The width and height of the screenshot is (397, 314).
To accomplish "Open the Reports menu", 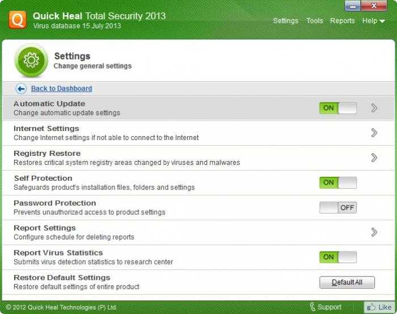I will click(x=343, y=21).
